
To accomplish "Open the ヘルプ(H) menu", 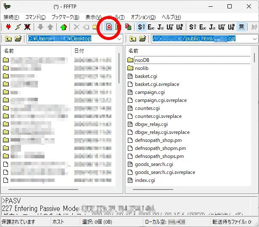I will pos(171,17).
